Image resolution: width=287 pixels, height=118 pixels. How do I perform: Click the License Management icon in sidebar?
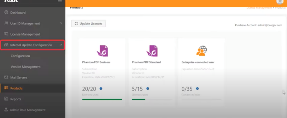coord(6,34)
